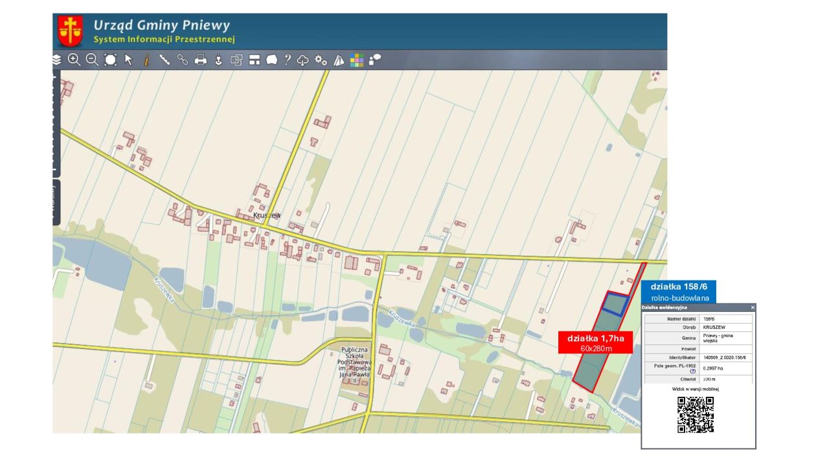
Task: Click the PL-1992 question mark help link
Action: click(x=693, y=372)
